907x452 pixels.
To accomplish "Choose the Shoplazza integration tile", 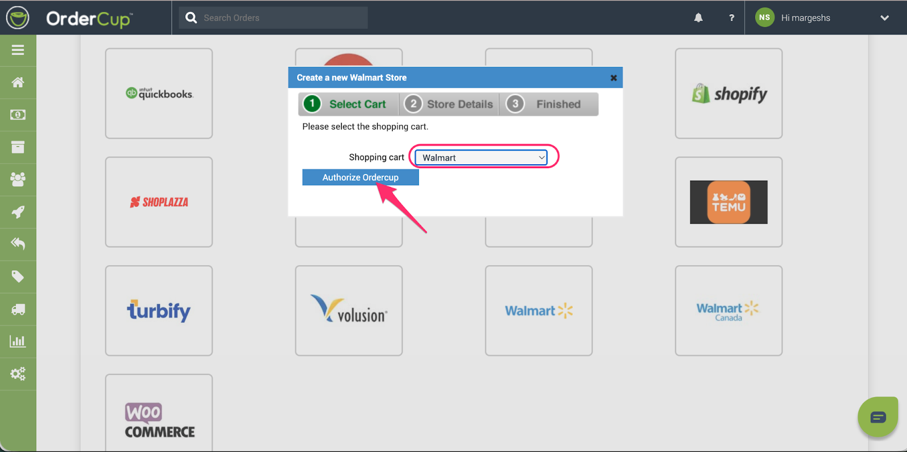I will point(159,202).
